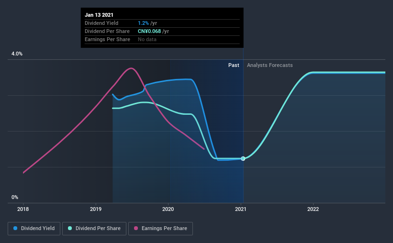This screenshot has width=393, height=243.
Task: Click the highlighted data point at Jan 2021
Action: tap(243, 158)
